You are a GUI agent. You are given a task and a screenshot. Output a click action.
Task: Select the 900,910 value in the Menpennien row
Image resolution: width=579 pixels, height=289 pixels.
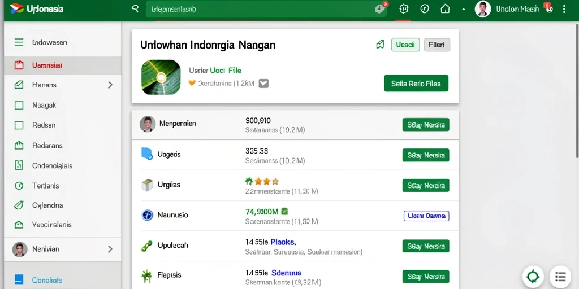click(x=258, y=121)
